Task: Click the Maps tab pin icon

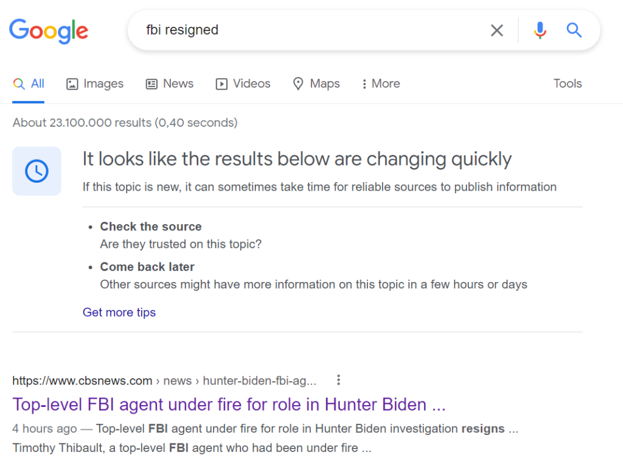Action: coord(298,84)
